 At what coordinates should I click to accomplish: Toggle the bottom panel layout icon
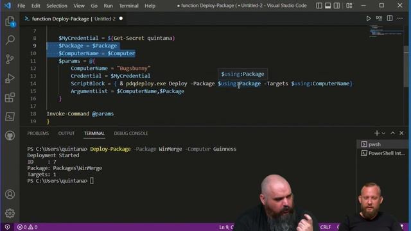(328, 6)
